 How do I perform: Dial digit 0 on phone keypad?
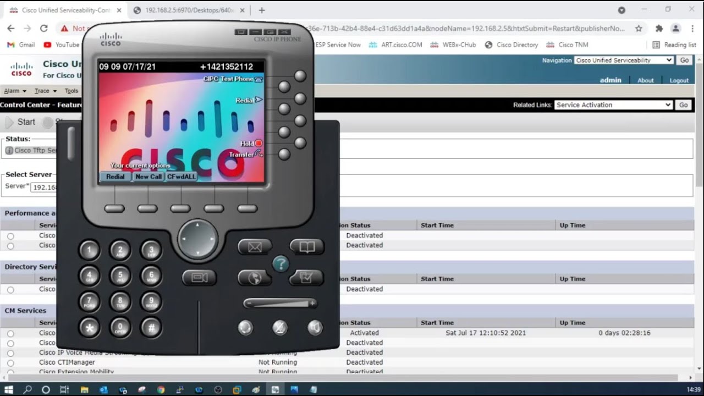tap(120, 327)
